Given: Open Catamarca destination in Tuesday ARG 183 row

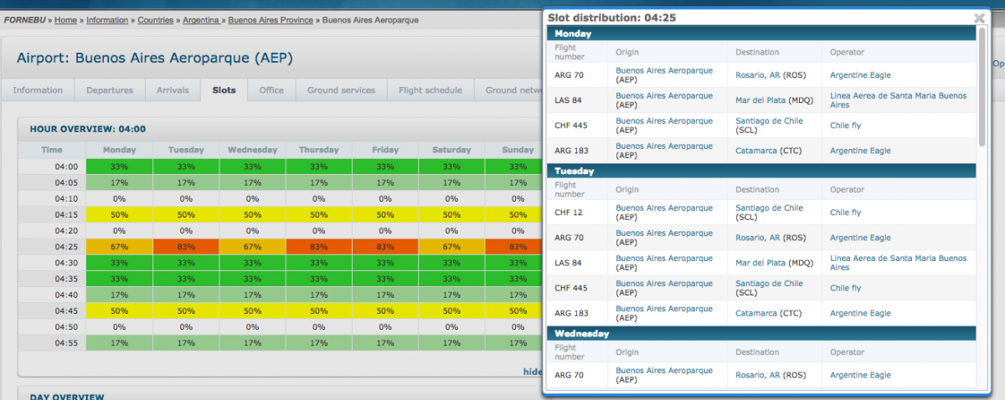Looking at the screenshot, I should coord(756,313).
